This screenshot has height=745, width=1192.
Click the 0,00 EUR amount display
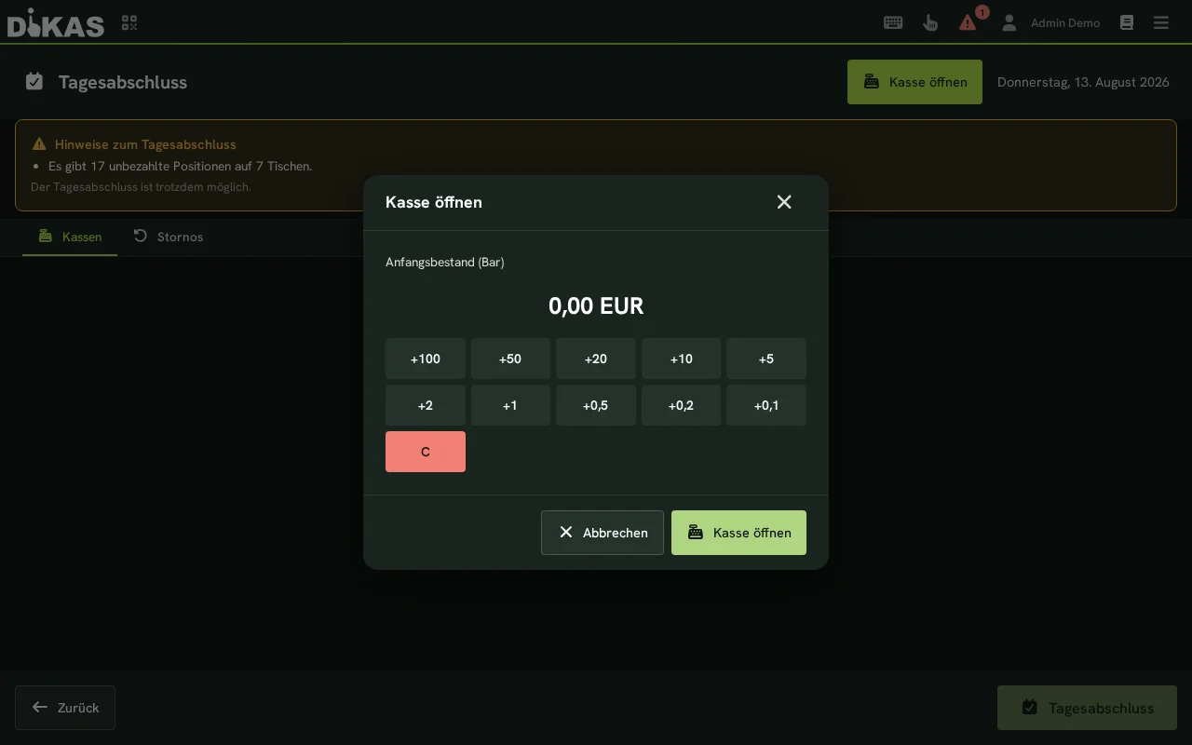click(596, 305)
